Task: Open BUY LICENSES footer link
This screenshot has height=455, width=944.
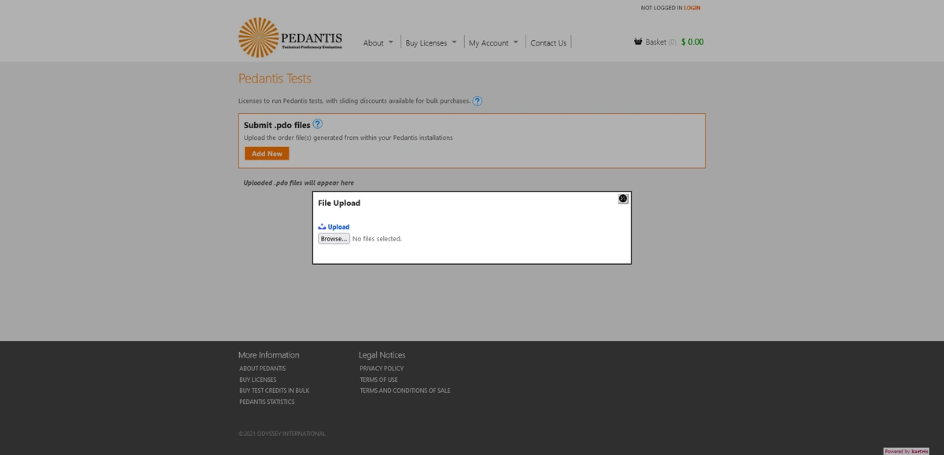Action: point(258,380)
